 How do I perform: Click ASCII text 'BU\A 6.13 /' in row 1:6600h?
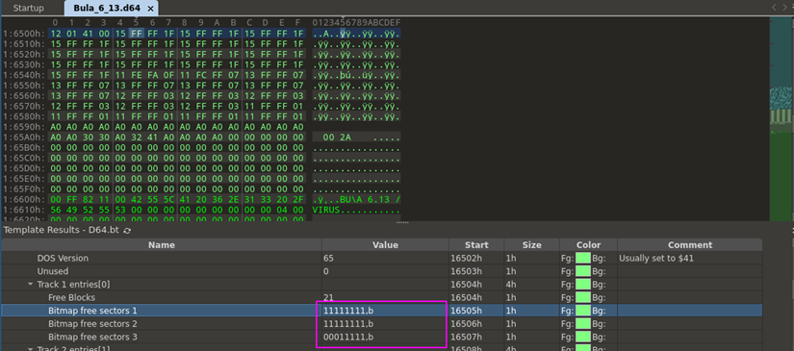[x=371, y=199]
